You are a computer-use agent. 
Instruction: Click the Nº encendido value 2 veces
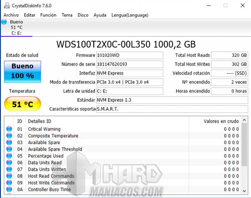[x=230, y=82]
